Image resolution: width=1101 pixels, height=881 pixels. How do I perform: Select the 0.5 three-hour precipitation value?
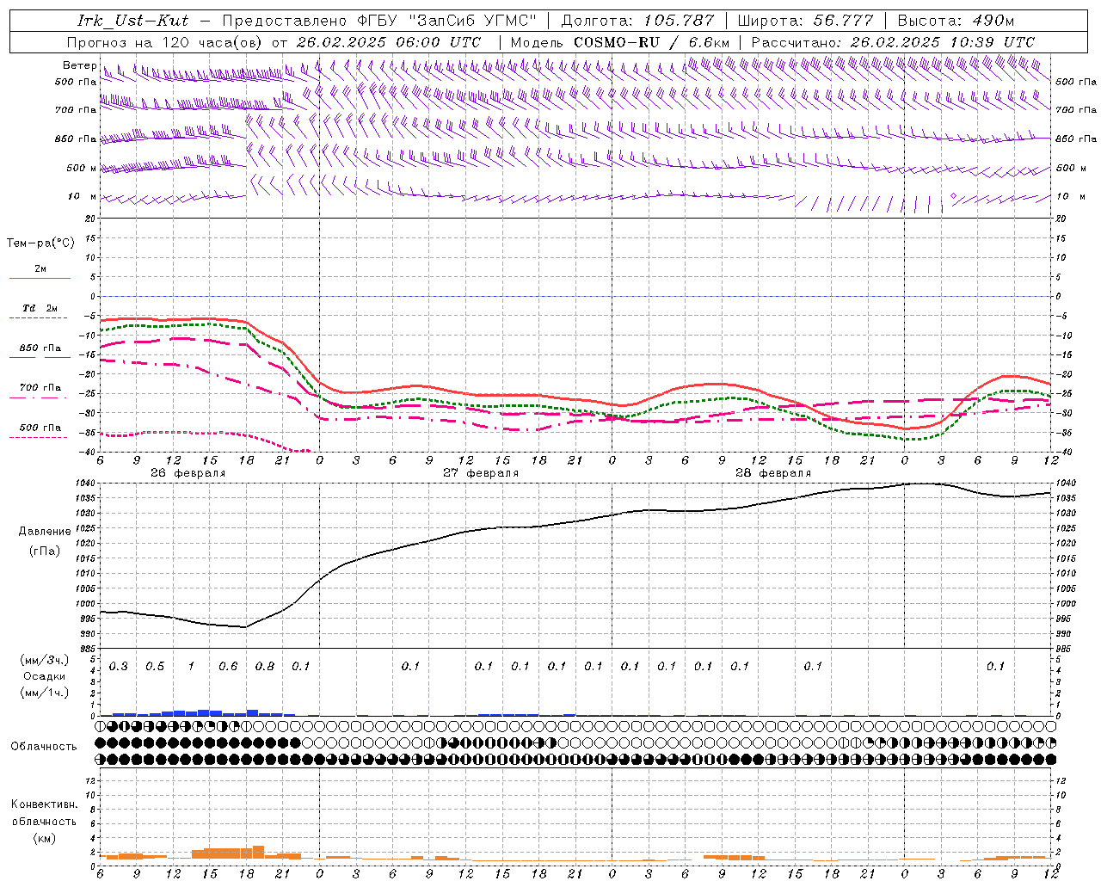(x=155, y=667)
